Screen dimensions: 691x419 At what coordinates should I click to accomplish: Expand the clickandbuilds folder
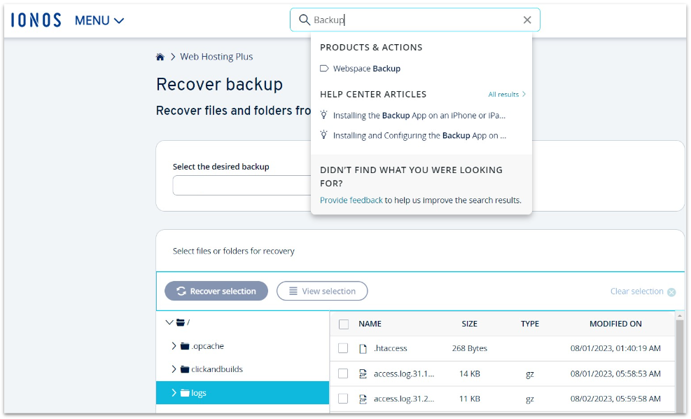173,369
